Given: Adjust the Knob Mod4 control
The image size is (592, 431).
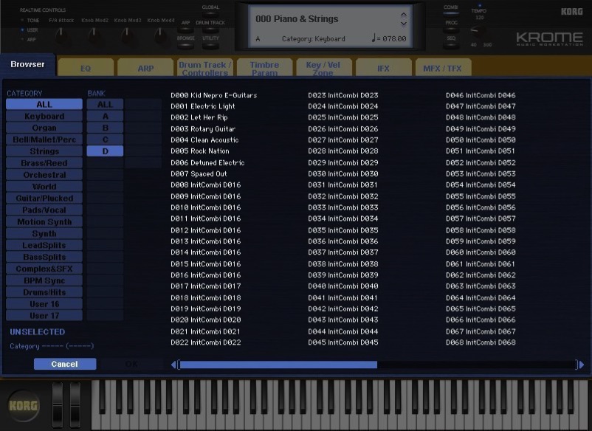Looking at the screenshot, I should pyautogui.click(x=160, y=35).
